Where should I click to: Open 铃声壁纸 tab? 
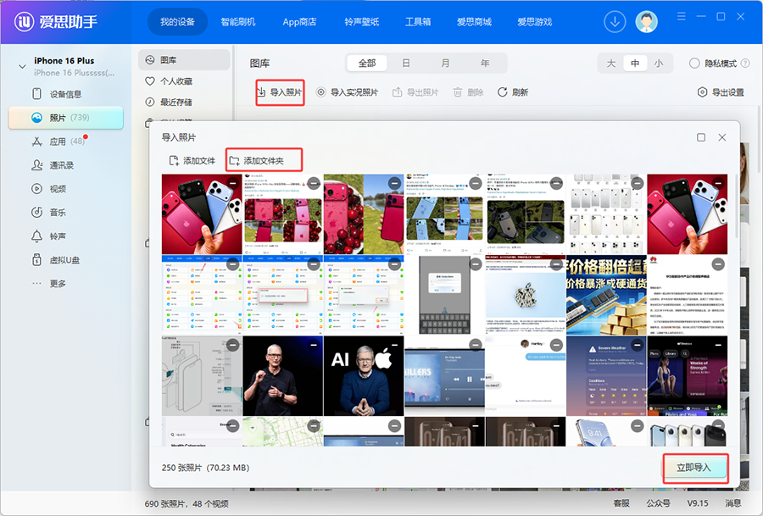click(x=361, y=22)
